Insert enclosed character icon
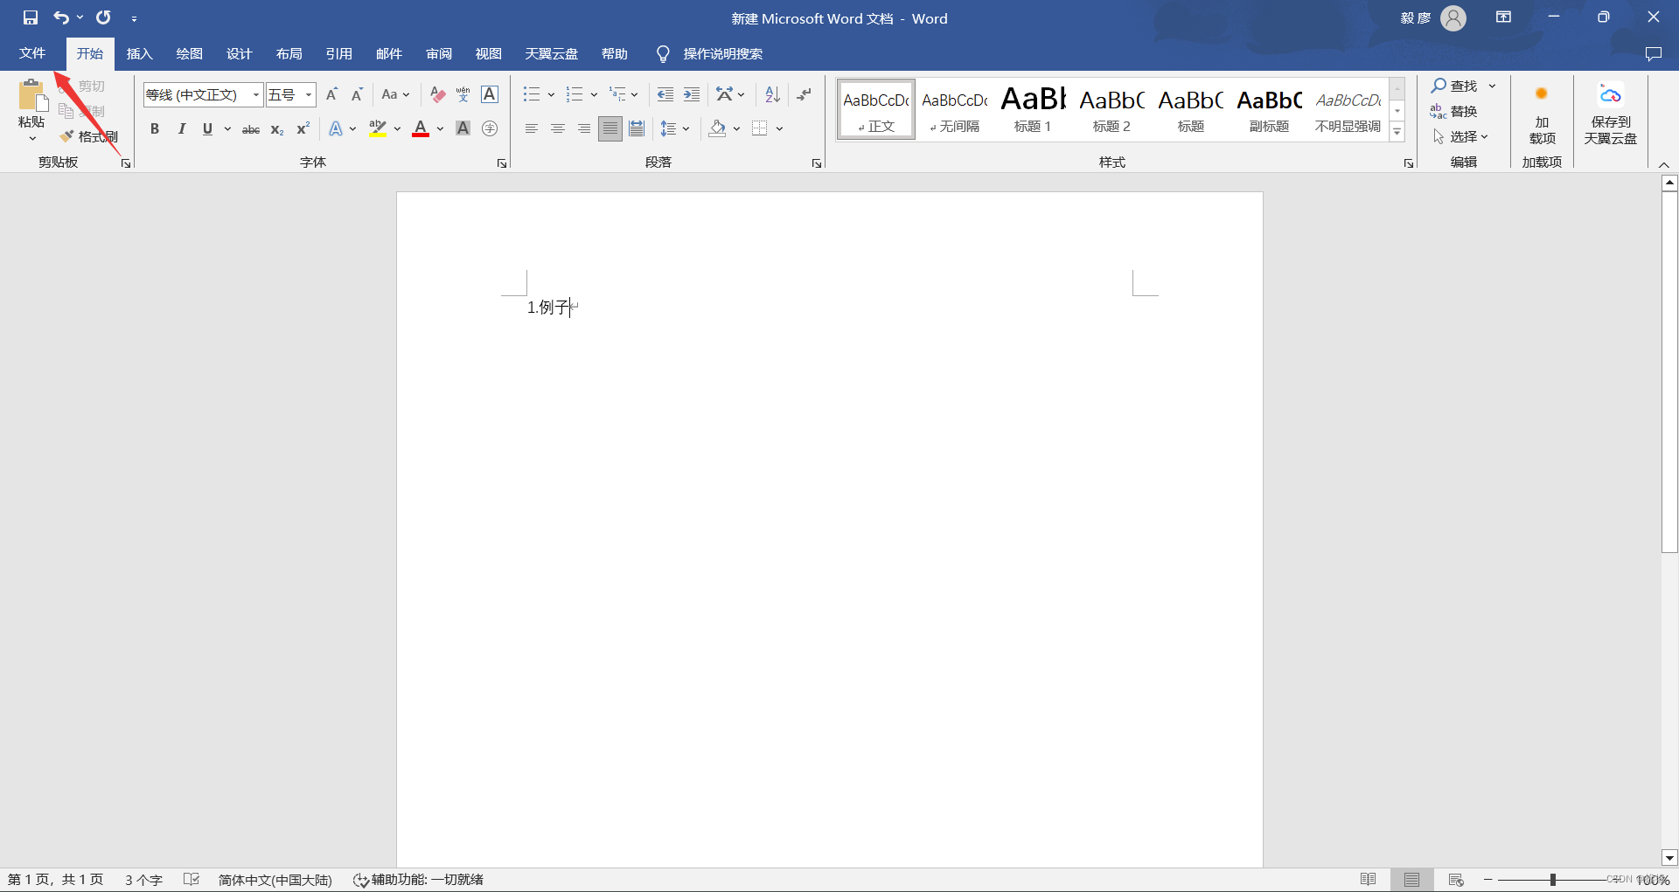Viewport: 1679px width, 892px height. pos(490,129)
